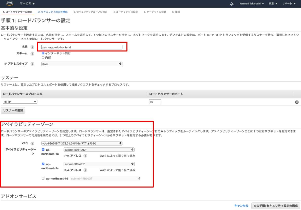Screen dimensions: 301x210
Task: Open the subnet dropdown for ap-northeast-1c
Action: [99, 164]
